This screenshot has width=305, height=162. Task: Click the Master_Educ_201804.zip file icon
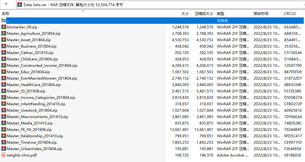(x=3, y=72)
